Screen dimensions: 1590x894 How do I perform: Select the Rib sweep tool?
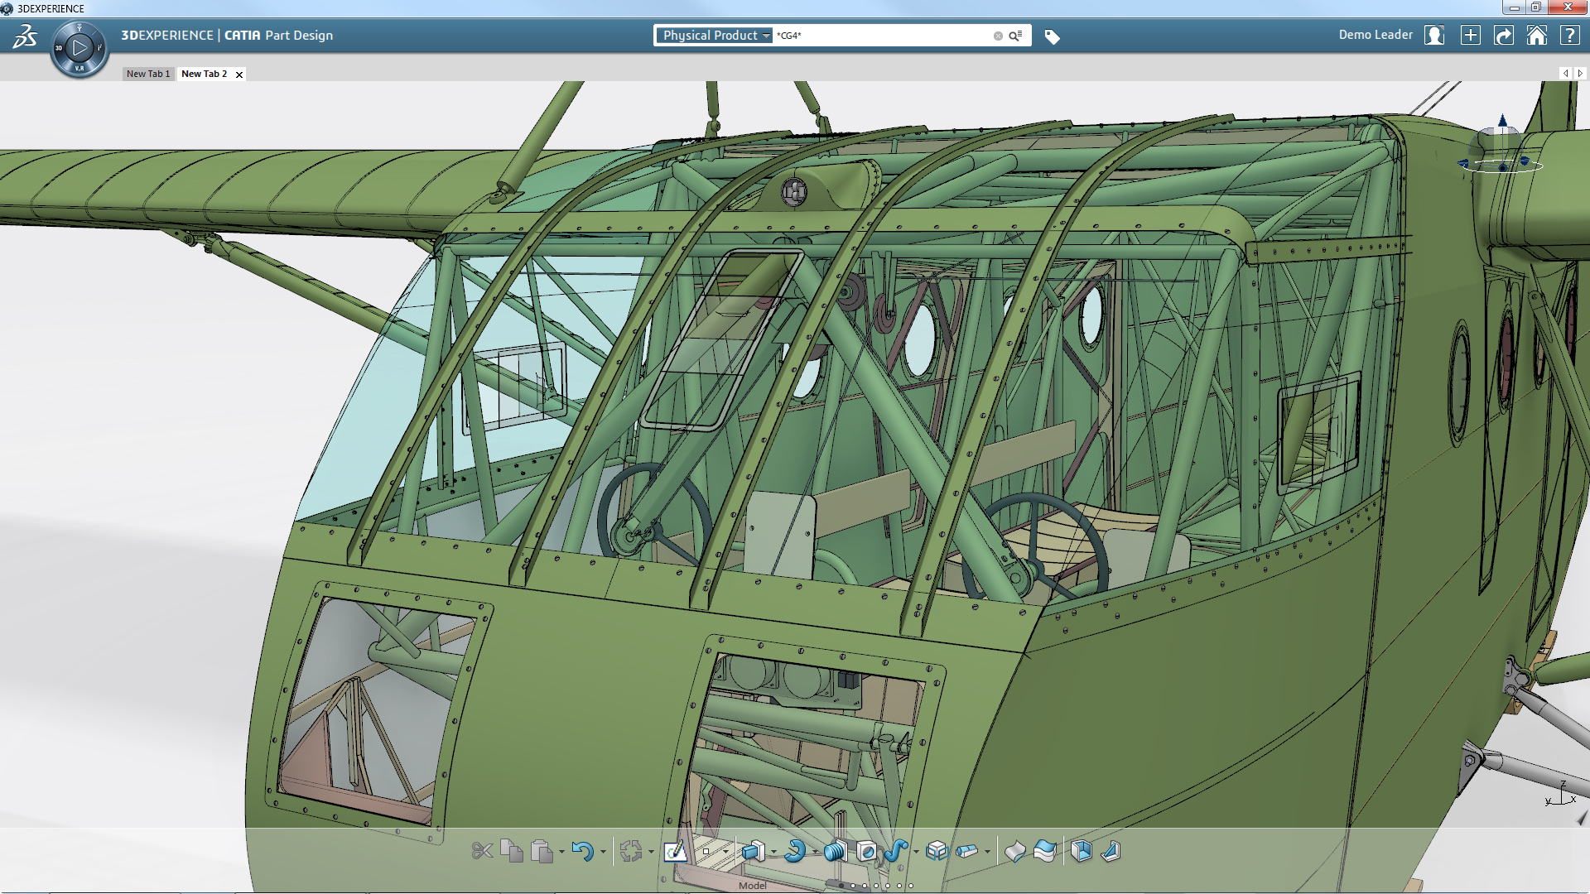click(x=895, y=851)
